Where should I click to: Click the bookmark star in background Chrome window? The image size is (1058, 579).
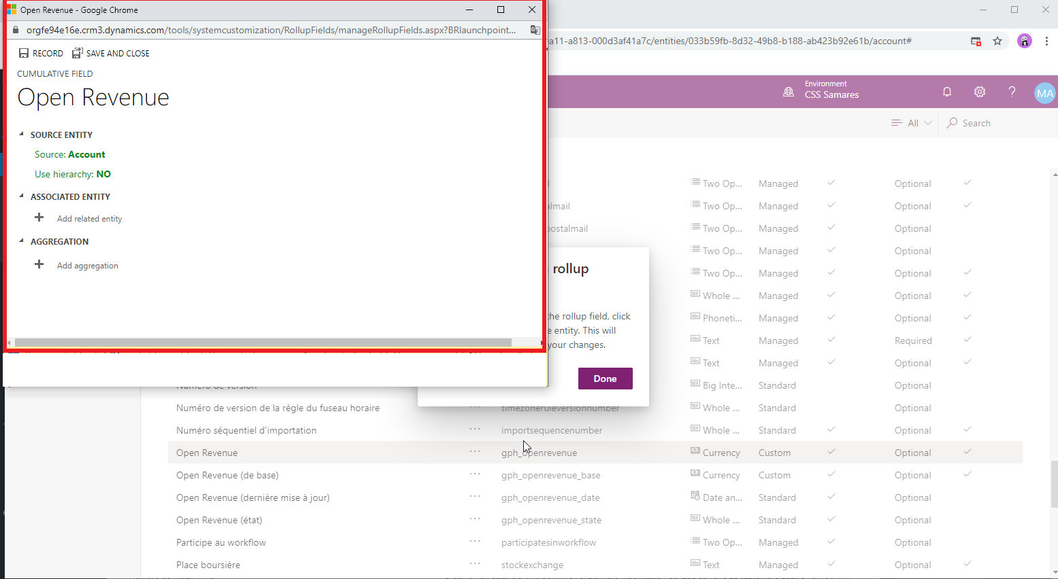tap(997, 41)
